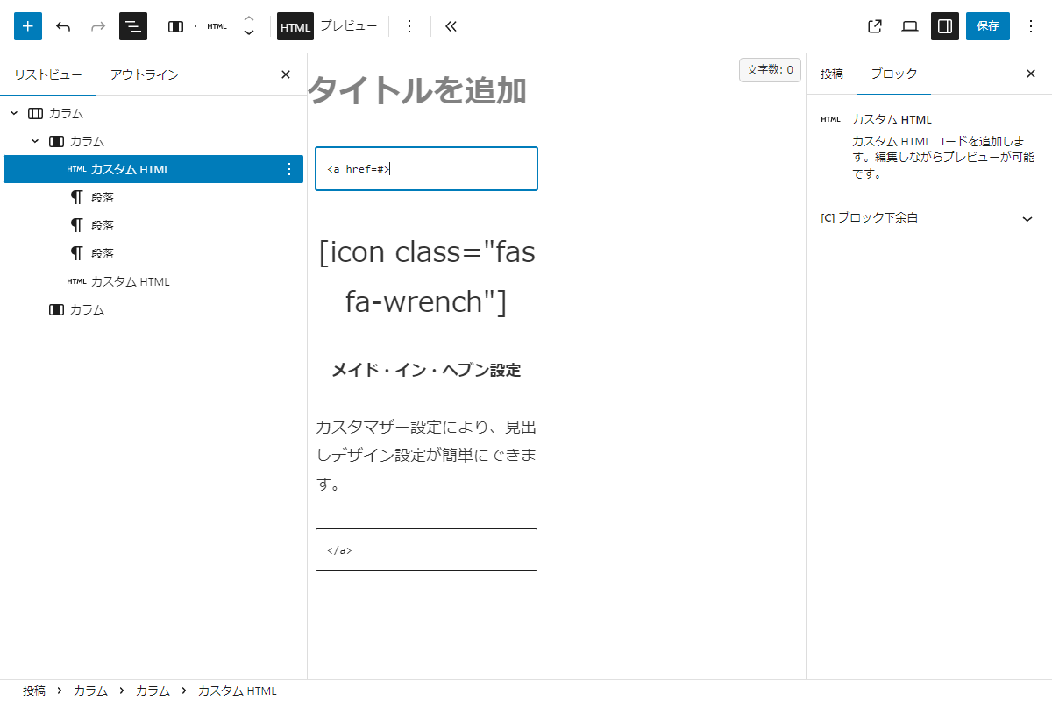
Task: Toggle the document overview list view
Action: pos(133,26)
